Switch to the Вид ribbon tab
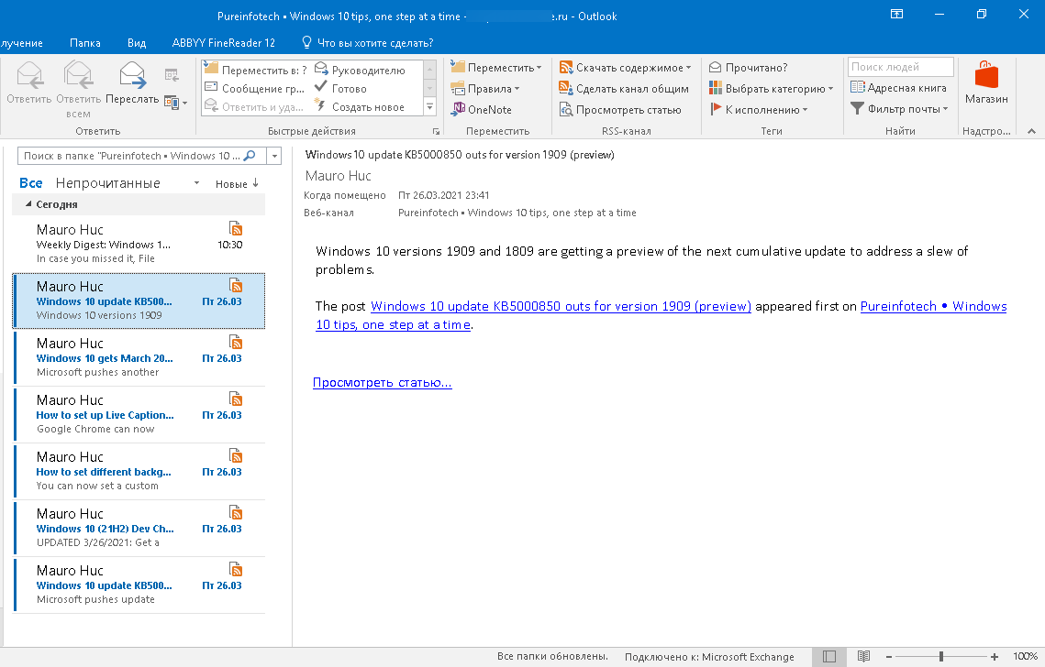Screen dimensions: 1045x667 click(137, 42)
